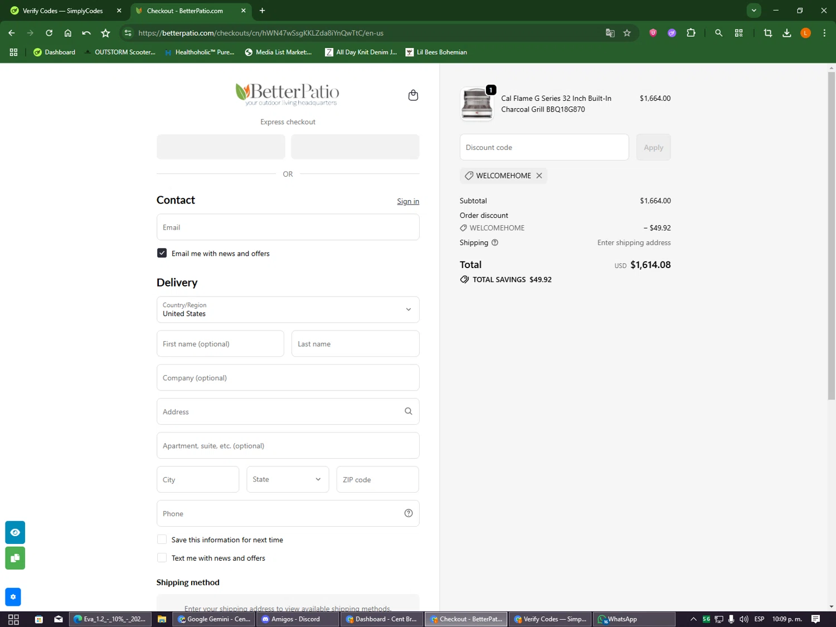This screenshot has width=836, height=627.
Task: Bookmark this page with the star icon
Action: [627, 33]
